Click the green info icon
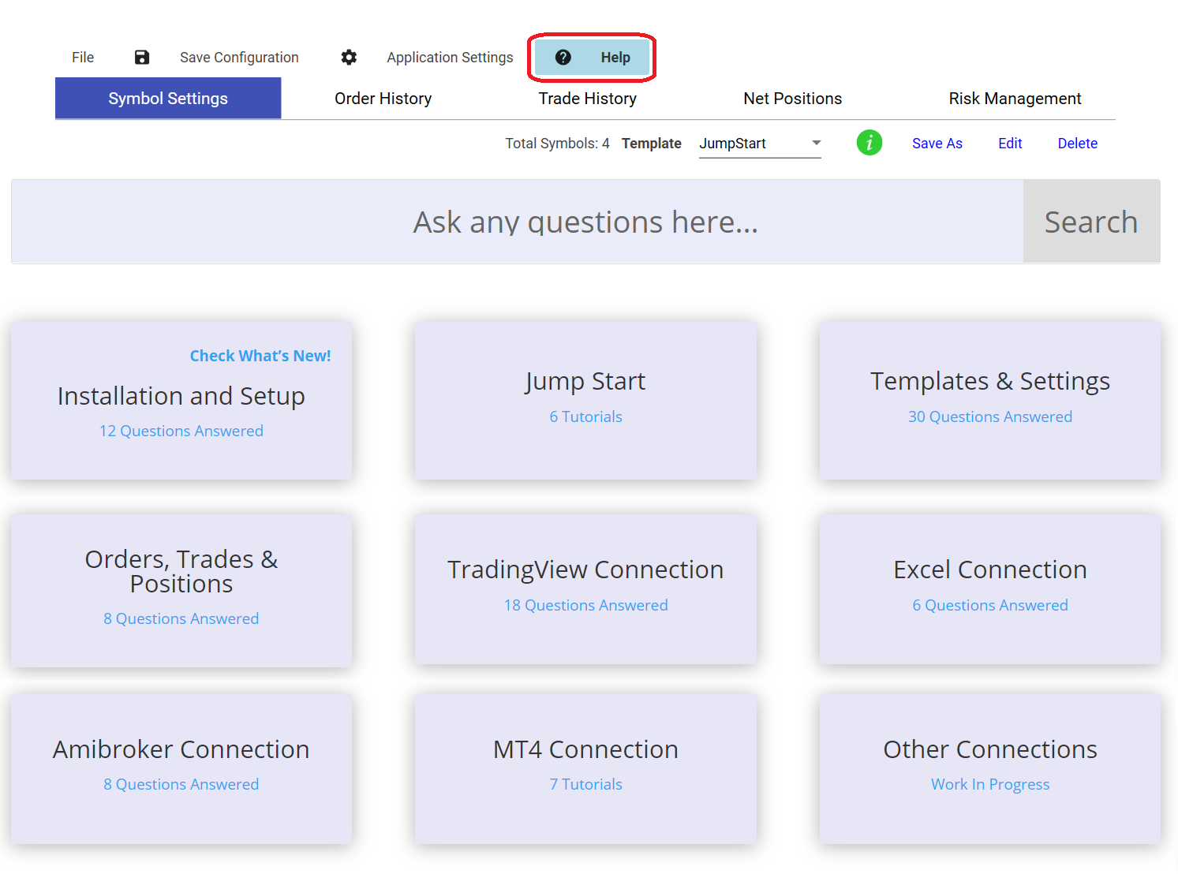 869,143
